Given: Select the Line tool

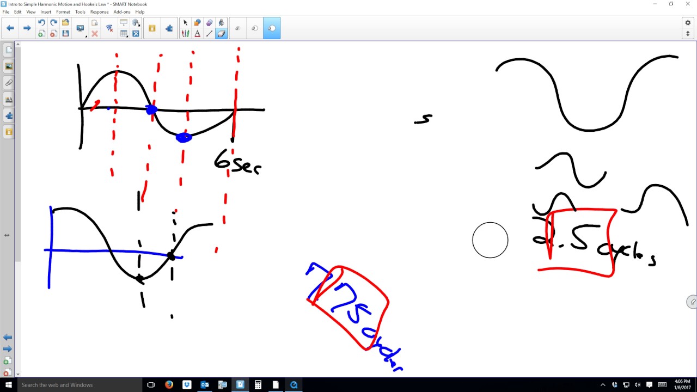Looking at the screenshot, I should pyautogui.click(x=209, y=34).
